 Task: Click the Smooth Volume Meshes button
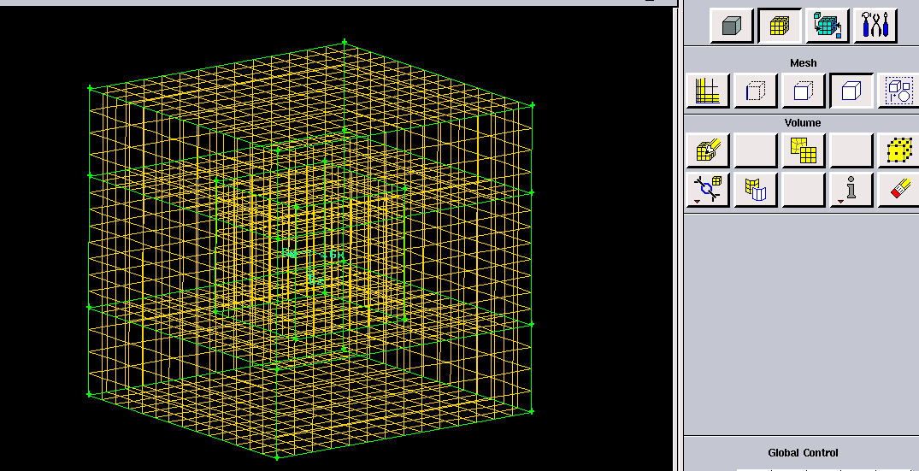(x=803, y=150)
